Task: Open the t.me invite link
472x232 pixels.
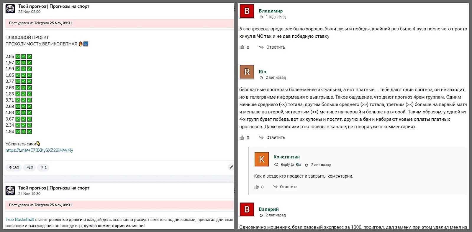Action: (39, 150)
